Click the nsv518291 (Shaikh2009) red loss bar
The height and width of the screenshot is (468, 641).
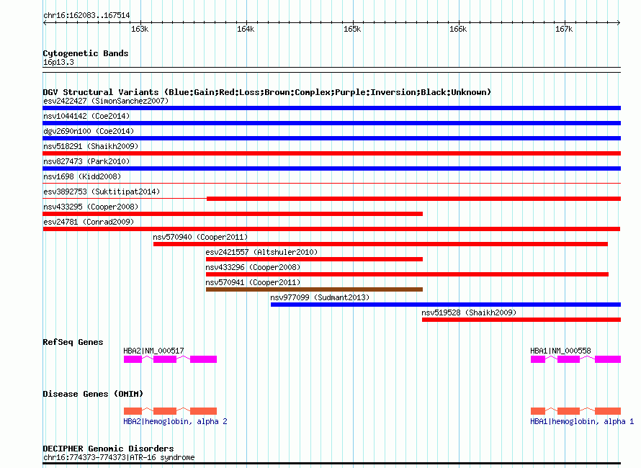pos(331,153)
